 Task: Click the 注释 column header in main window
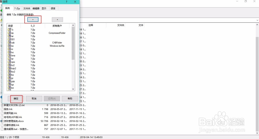91,25
